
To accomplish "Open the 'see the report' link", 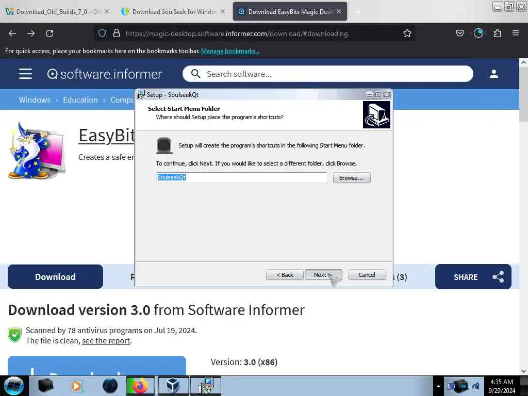I will (x=106, y=341).
